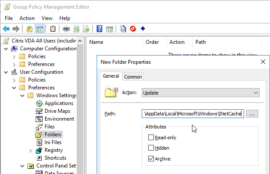Select Preferences folder under Computer Configuration
Viewport: 270px width, 174px height.
click(41, 64)
